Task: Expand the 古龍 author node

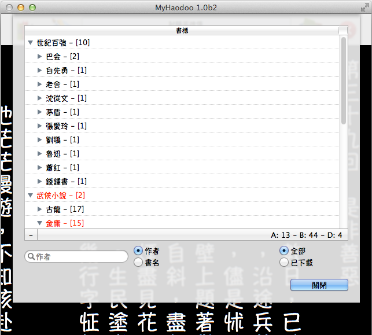Action: pos(39,209)
